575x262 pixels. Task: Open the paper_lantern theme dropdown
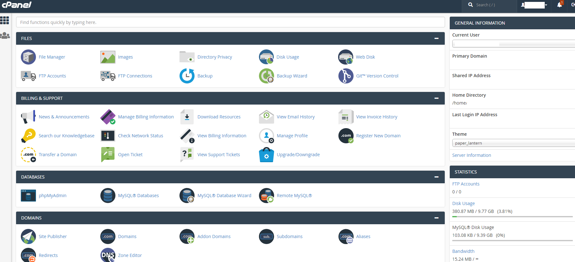513,143
